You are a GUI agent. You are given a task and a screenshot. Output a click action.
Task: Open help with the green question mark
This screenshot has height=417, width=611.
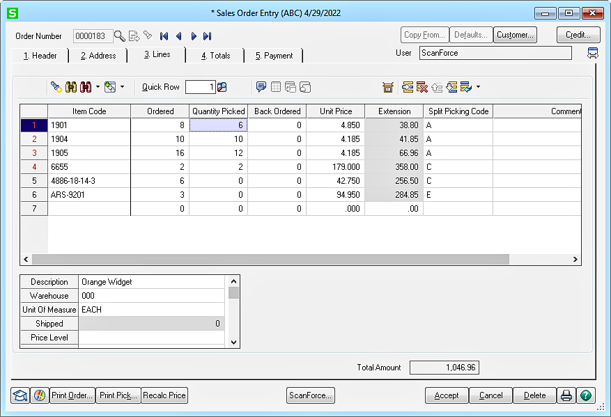point(586,395)
